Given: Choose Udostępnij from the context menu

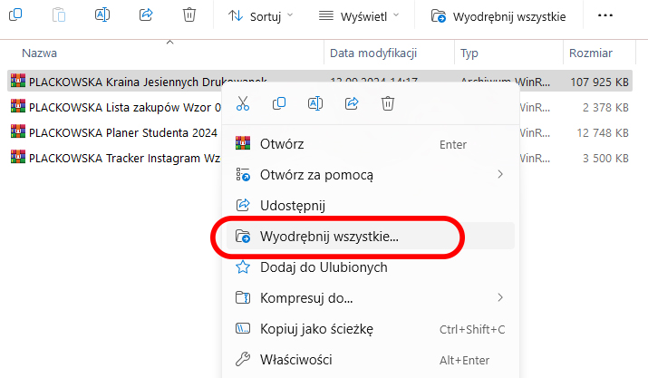Looking at the screenshot, I should [371, 206].
